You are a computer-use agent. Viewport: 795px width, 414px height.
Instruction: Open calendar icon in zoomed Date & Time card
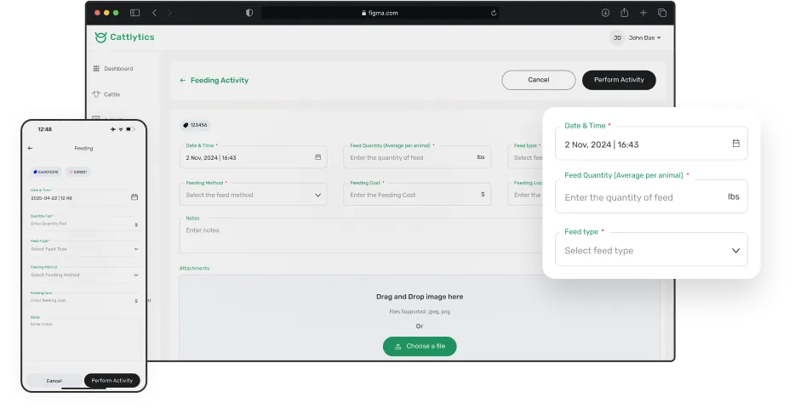click(x=735, y=144)
